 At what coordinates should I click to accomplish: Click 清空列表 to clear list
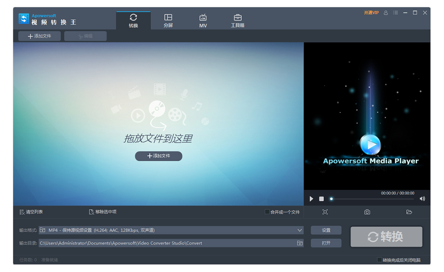(31, 212)
